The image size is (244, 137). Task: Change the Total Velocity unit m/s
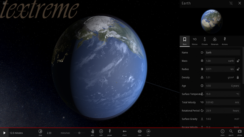[237, 102]
